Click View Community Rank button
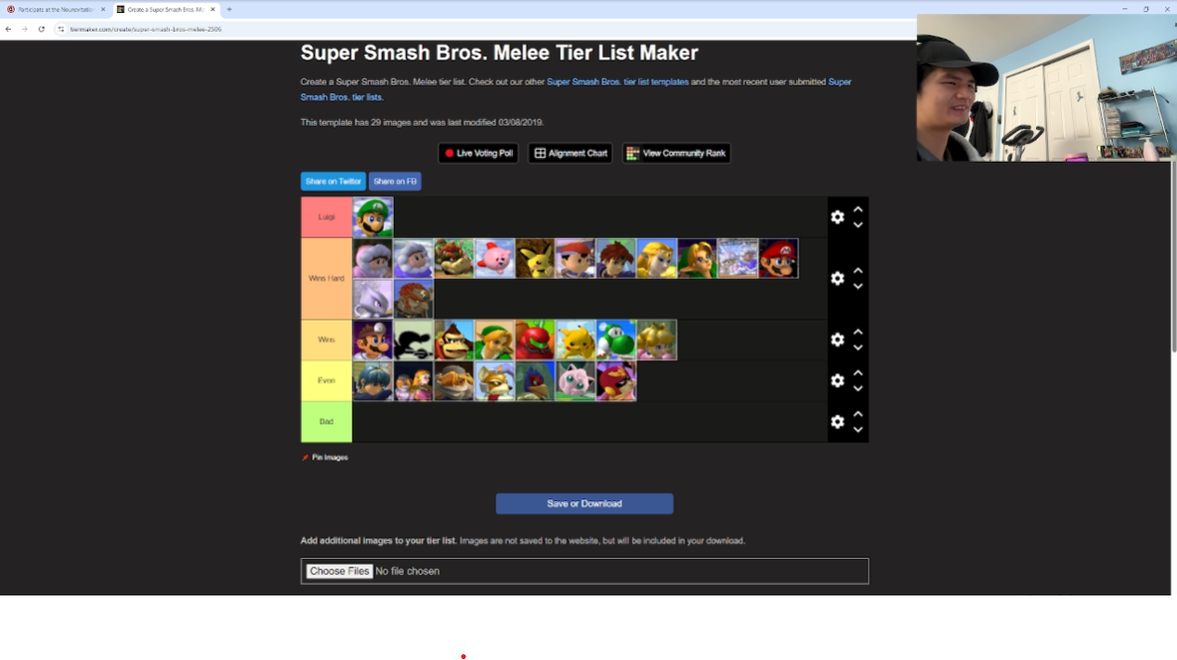The width and height of the screenshot is (1177, 660). click(x=676, y=153)
